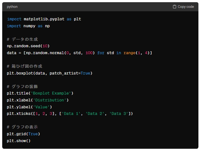The image size is (200, 149).
Task: Click the 'Copy code' button label
Action: click(186, 7)
